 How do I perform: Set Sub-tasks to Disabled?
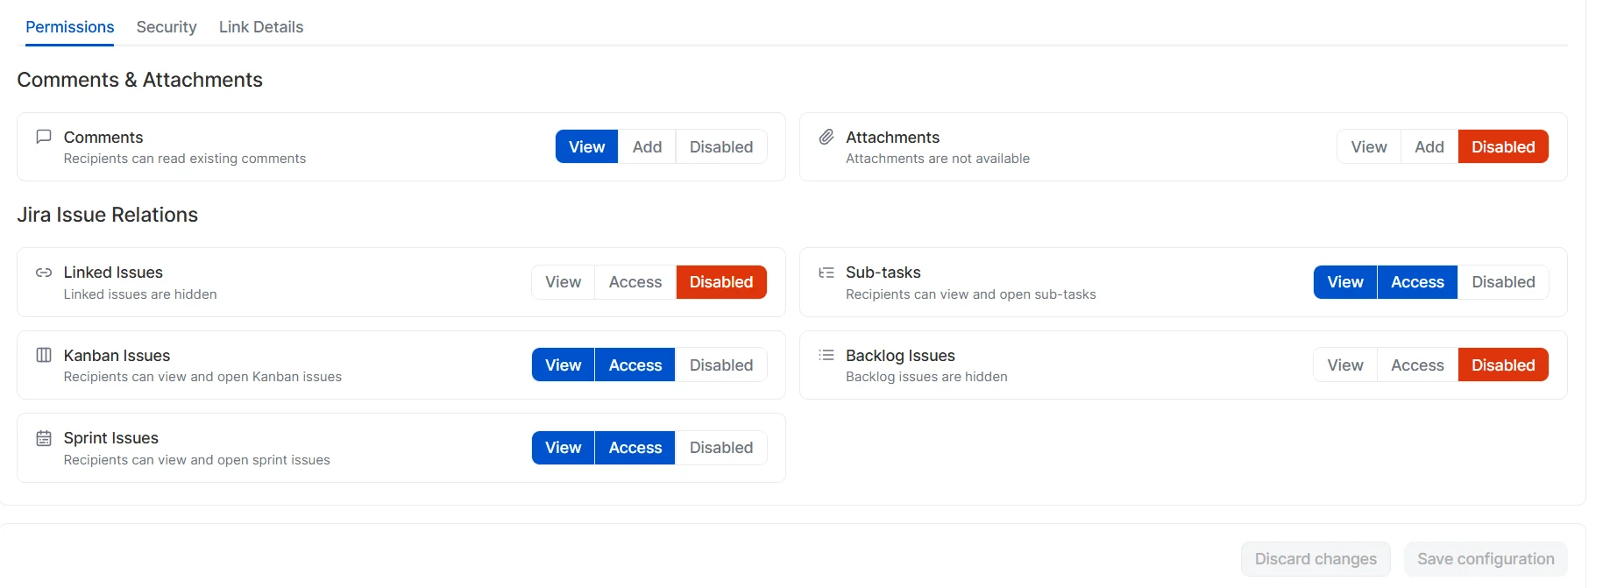pos(1503,282)
